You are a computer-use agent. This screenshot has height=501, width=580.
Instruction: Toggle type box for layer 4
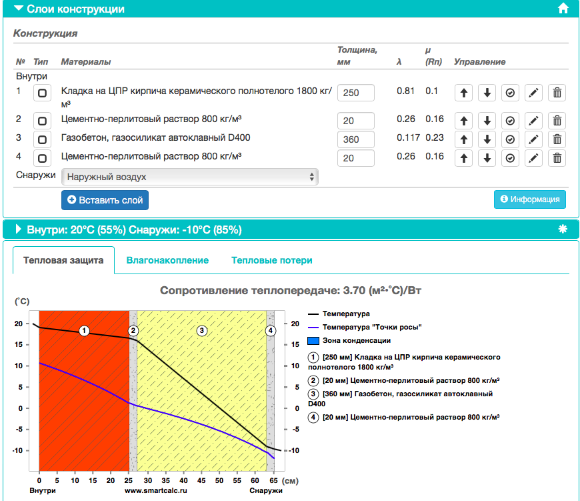[x=42, y=158]
